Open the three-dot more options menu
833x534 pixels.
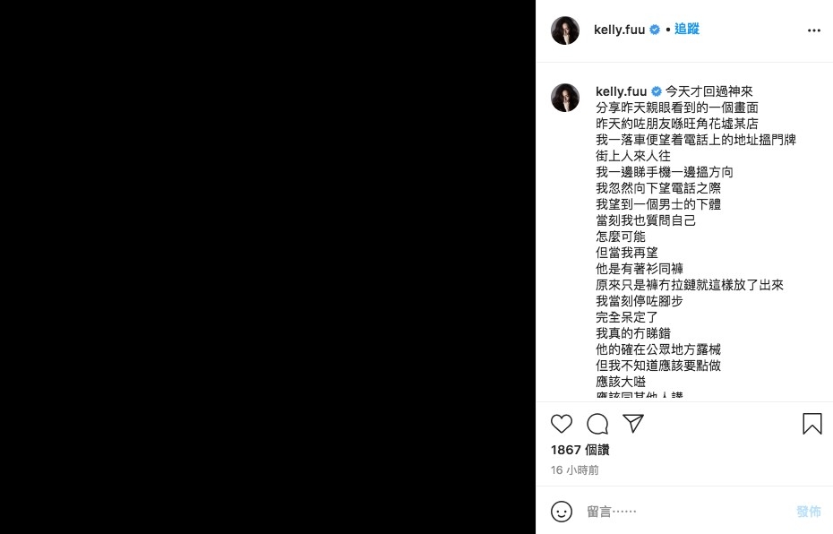click(x=814, y=30)
